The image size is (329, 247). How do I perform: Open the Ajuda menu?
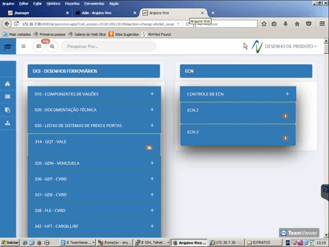coord(114,3)
